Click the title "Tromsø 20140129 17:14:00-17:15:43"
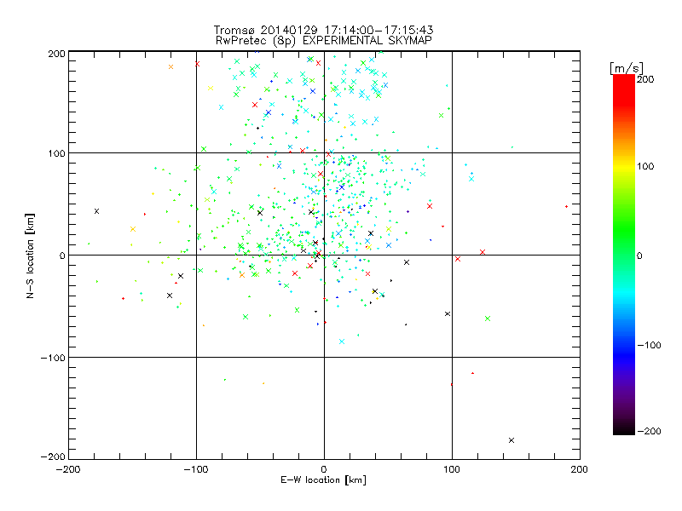This screenshot has width=682, height=511. click(x=323, y=30)
